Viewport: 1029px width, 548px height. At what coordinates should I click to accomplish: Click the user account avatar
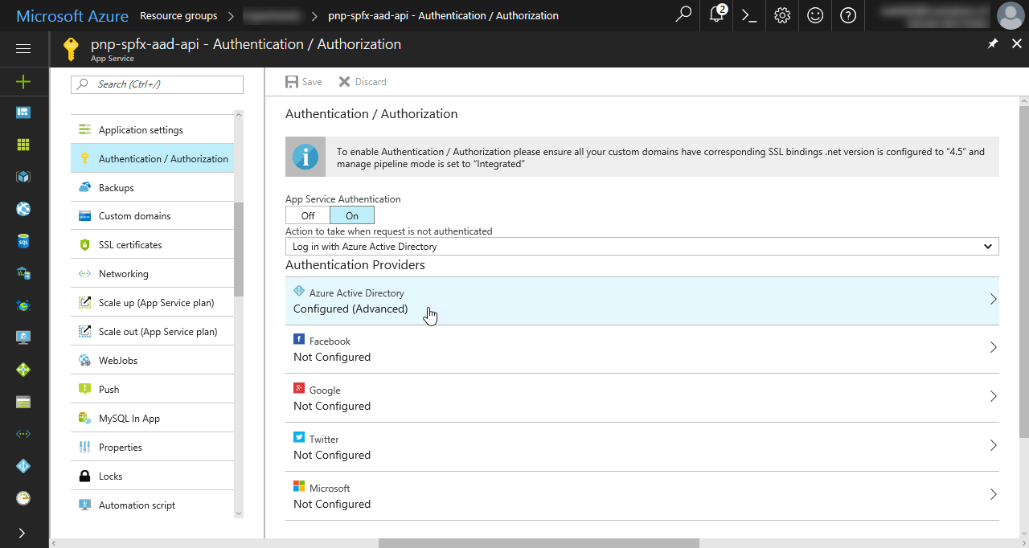(x=1011, y=15)
